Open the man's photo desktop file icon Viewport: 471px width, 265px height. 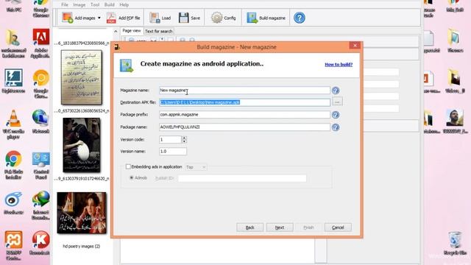455,121
